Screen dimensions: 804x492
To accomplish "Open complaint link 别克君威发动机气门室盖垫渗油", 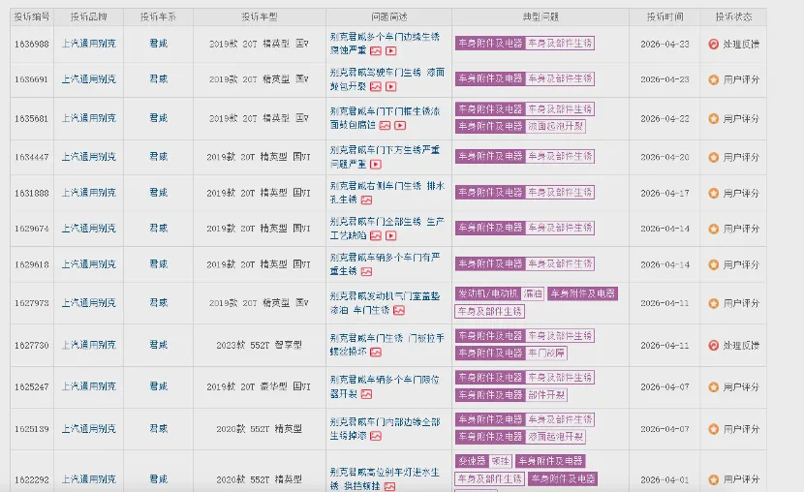I will click(x=385, y=303).
